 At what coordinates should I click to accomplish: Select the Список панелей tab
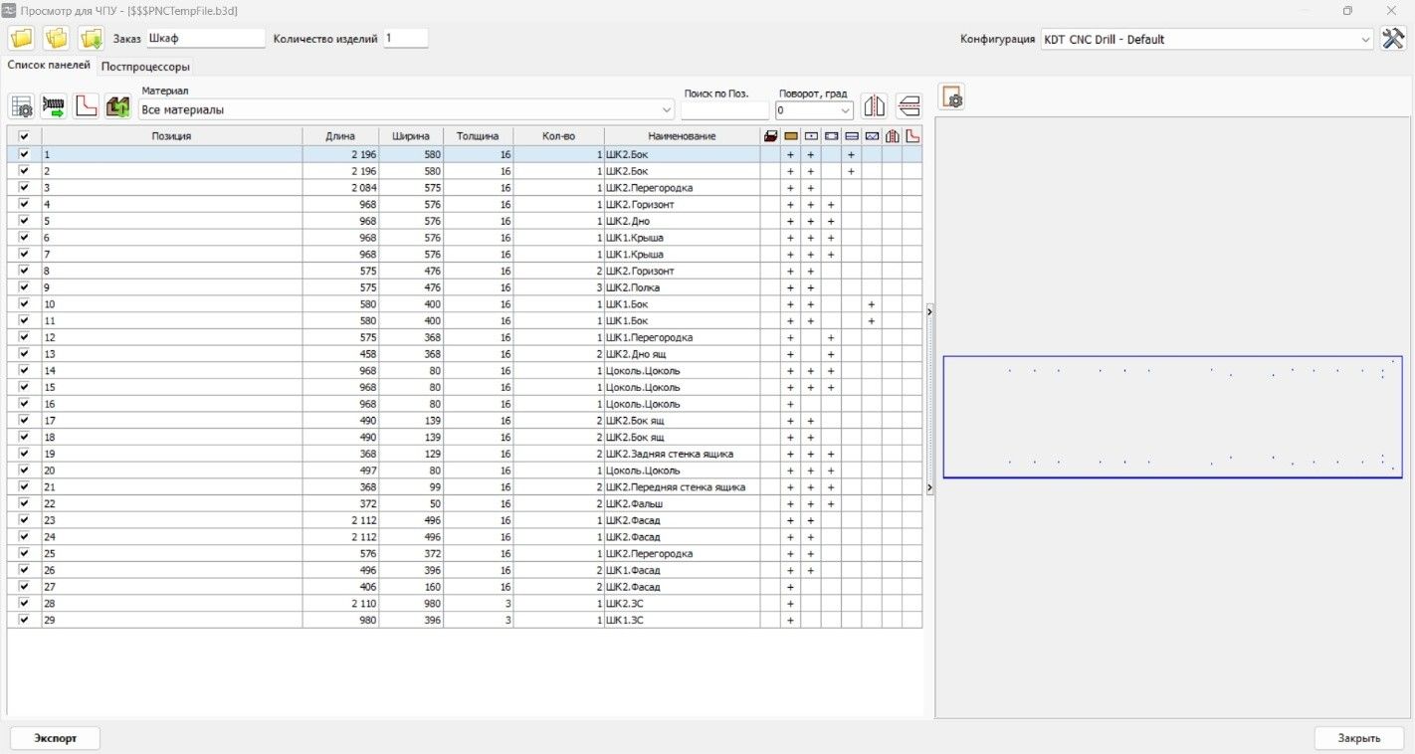pos(49,66)
